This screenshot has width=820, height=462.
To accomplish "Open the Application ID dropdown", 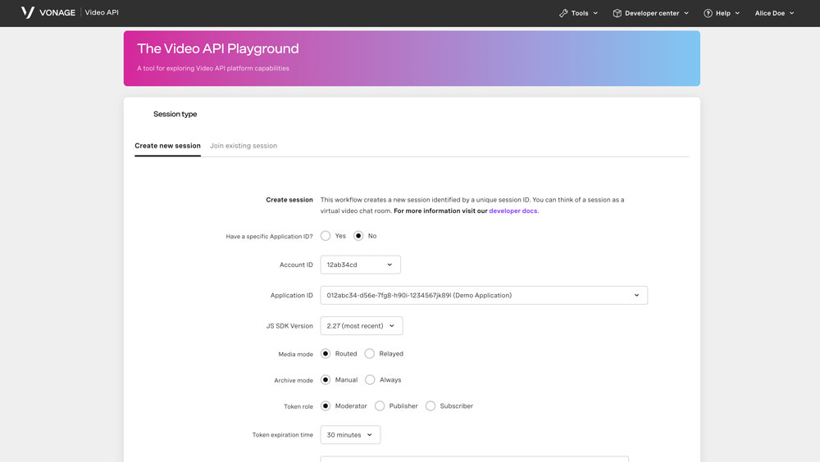I will (x=484, y=295).
